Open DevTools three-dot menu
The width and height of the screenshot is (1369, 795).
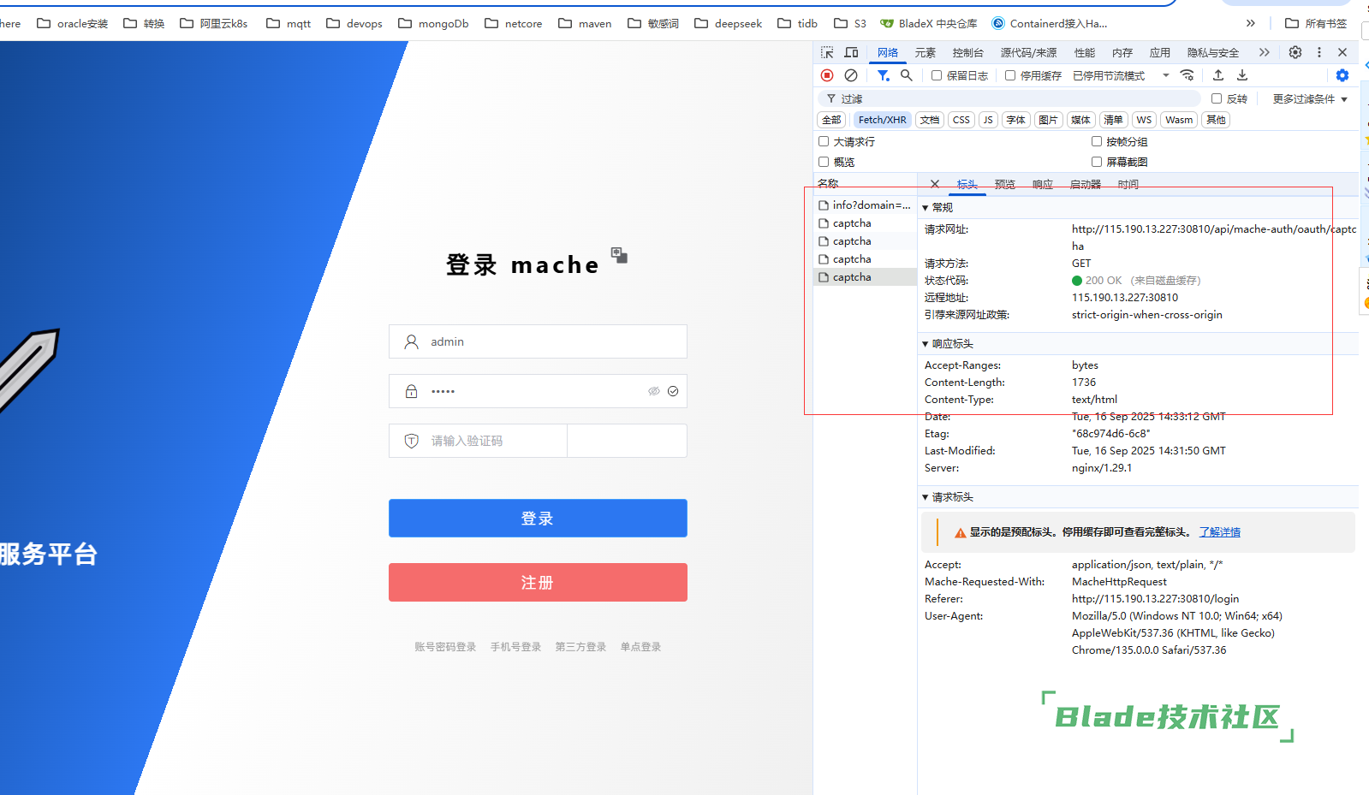pyautogui.click(x=1318, y=52)
